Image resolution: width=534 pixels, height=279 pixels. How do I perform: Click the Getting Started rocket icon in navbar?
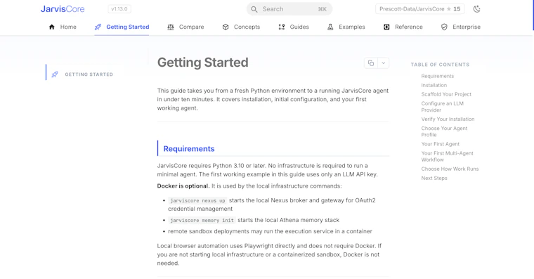click(98, 27)
